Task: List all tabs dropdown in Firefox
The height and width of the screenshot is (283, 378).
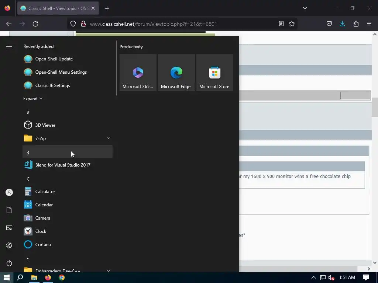Action: point(305,8)
